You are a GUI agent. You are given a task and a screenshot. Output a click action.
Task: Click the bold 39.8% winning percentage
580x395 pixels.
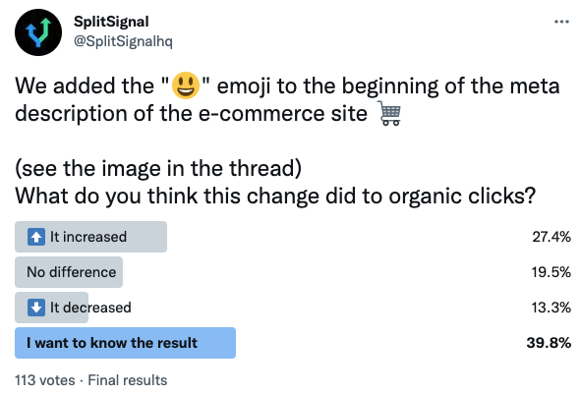tap(549, 343)
